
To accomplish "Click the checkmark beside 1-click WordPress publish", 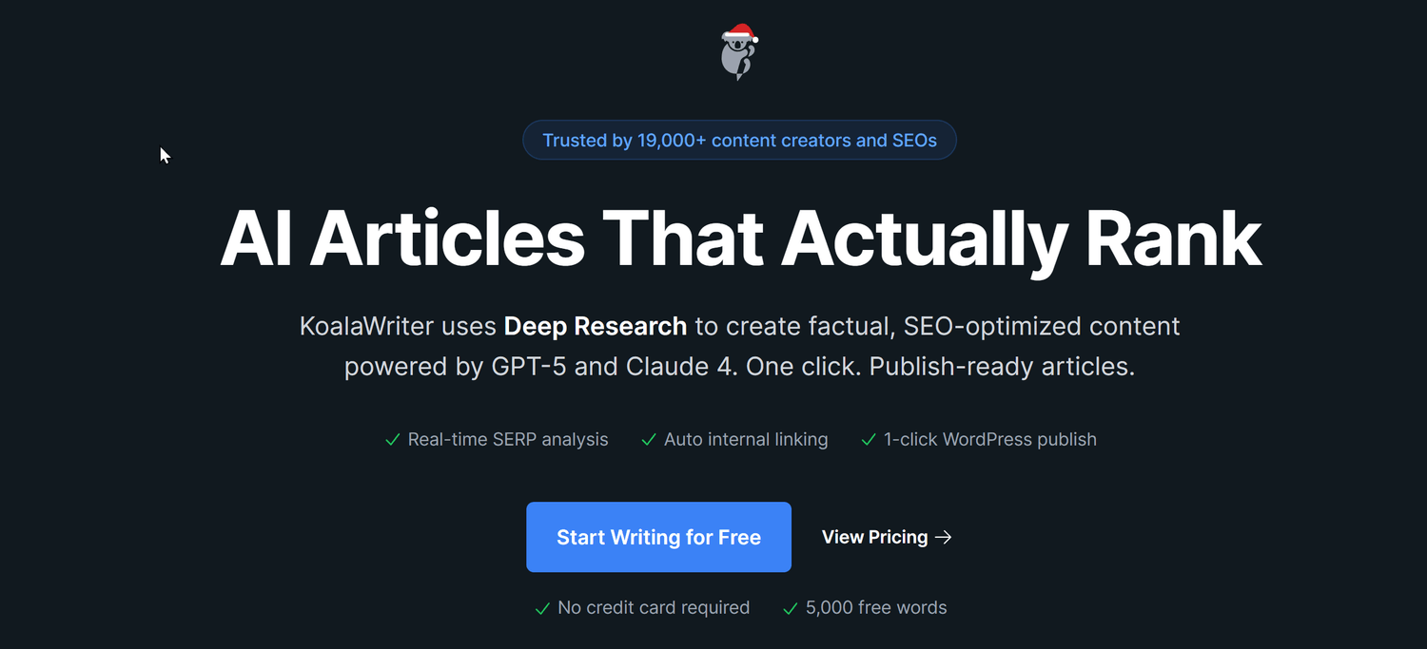I will point(868,439).
